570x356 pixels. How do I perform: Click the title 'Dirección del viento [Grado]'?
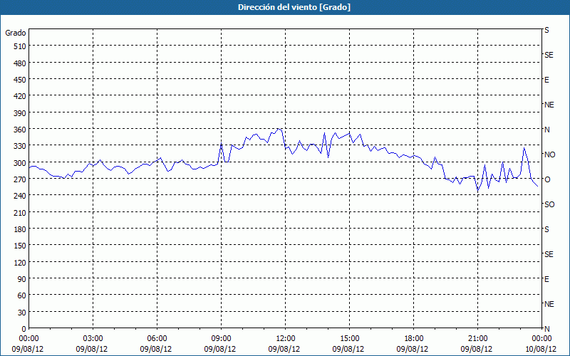[294, 7]
